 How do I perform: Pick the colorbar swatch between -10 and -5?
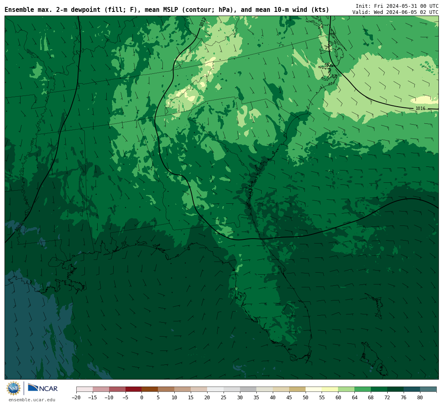coord(117,389)
